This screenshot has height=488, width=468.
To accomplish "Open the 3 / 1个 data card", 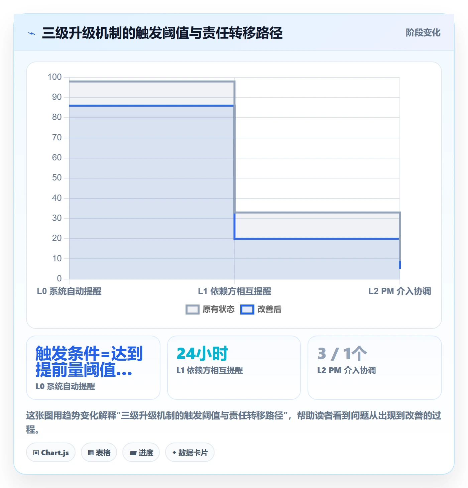I will click(x=375, y=368).
